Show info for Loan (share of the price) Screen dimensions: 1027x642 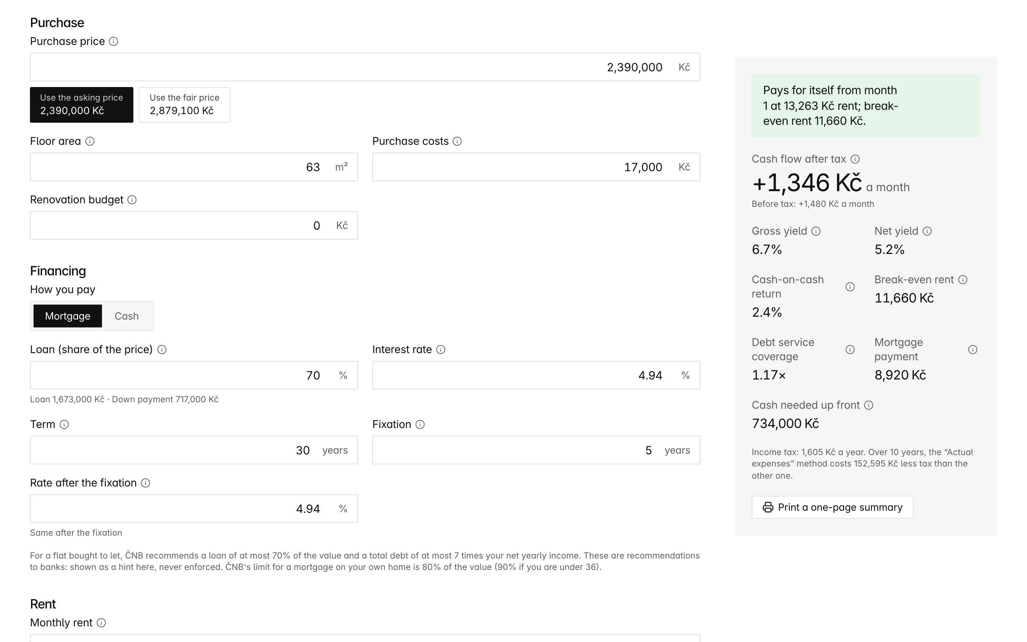162,350
